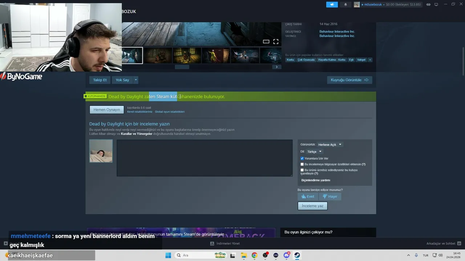465x261 pixels.
Task: Select the second screenshot thumbnail
Action: [158, 55]
